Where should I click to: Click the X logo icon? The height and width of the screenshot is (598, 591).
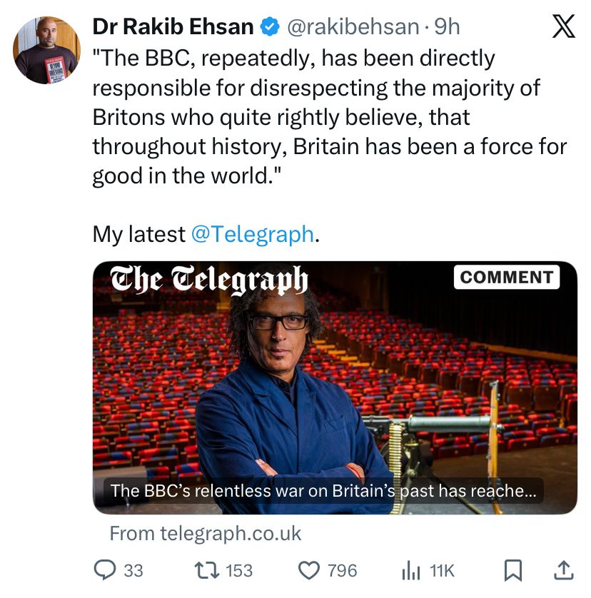[563, 27]
